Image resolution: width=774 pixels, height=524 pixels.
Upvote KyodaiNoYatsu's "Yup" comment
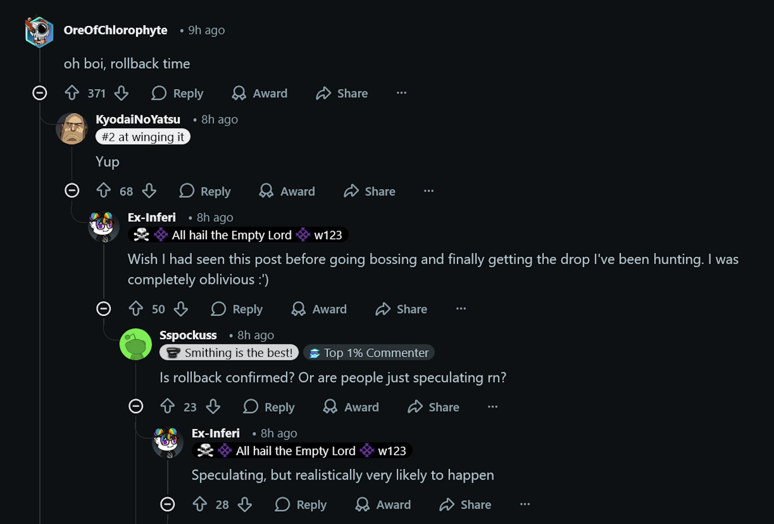point(104,191)
